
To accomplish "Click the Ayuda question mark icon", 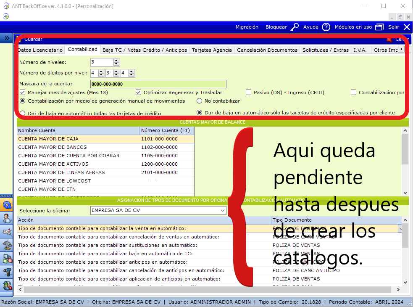I will pos(326,27).
